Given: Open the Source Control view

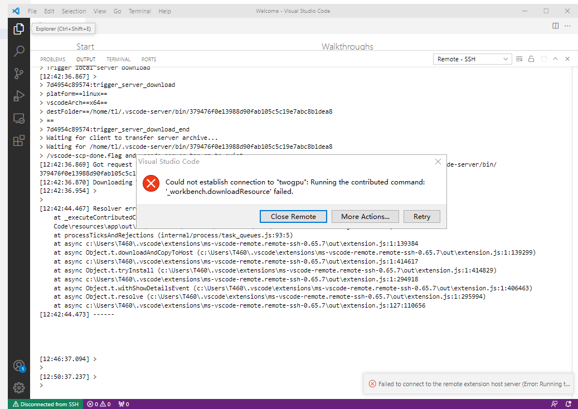Looking at the screenshot, I should pos(18,73).
